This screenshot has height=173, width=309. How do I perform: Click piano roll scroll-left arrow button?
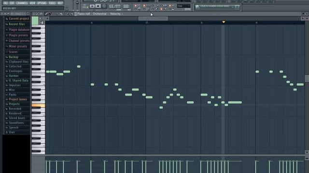click(47, 18)
